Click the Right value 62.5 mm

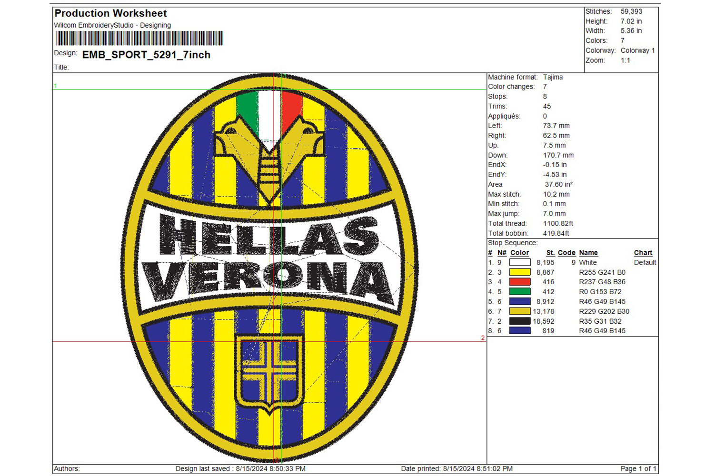click(x=556, y=136)
